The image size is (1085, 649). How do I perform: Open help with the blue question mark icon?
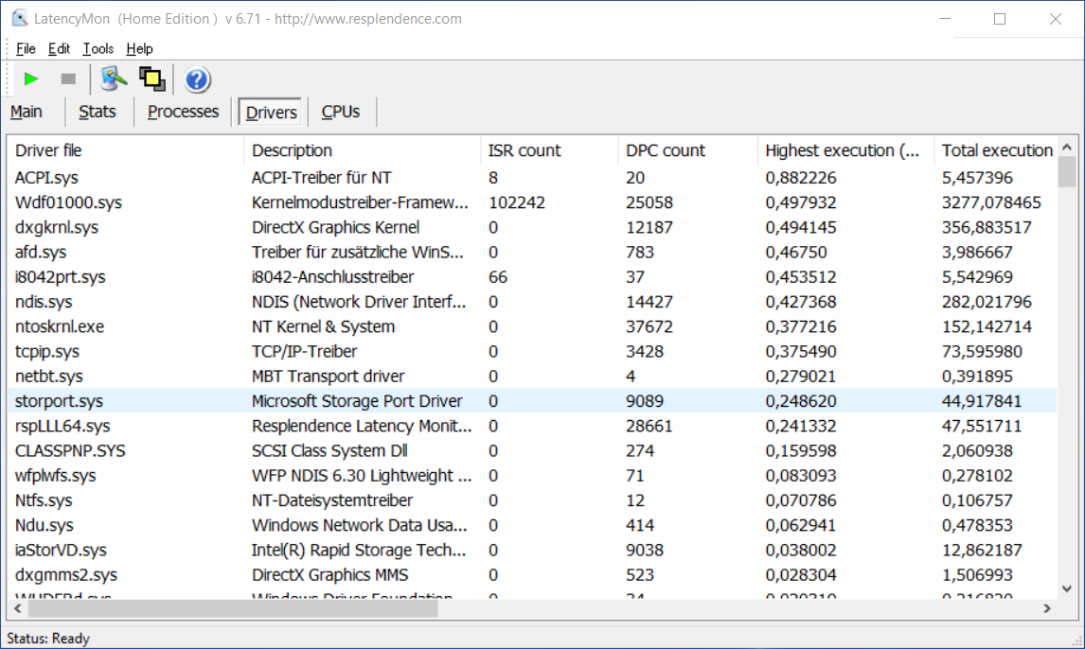pos(197,79)
